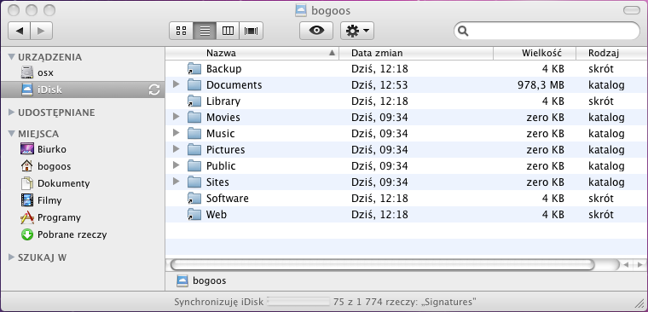Viewport: 648px width, 312px height.
Task: Switch to column view
Action: pyautogui.click(x=228, y=31)
